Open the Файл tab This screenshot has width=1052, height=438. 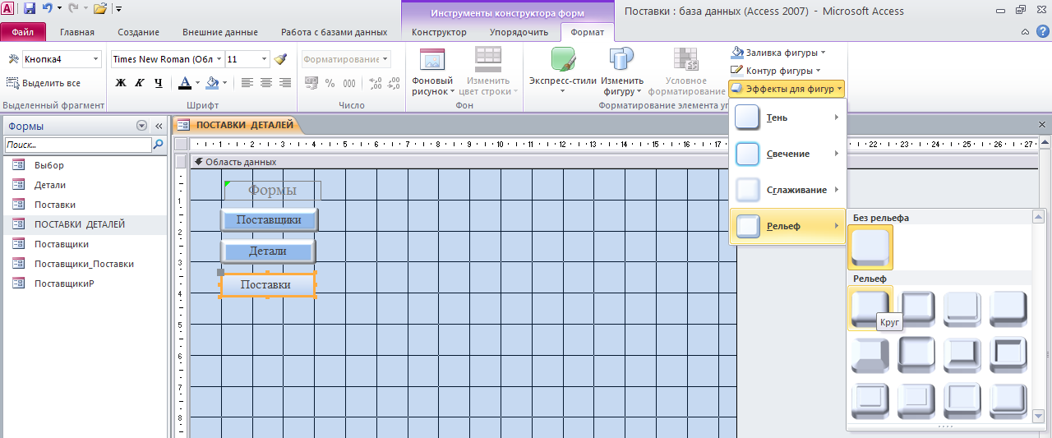(x=23, y=32)
